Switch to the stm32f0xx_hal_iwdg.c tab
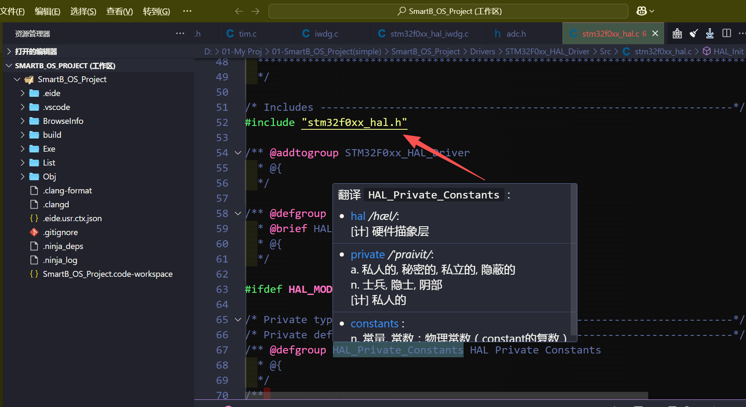 (428, 34)
